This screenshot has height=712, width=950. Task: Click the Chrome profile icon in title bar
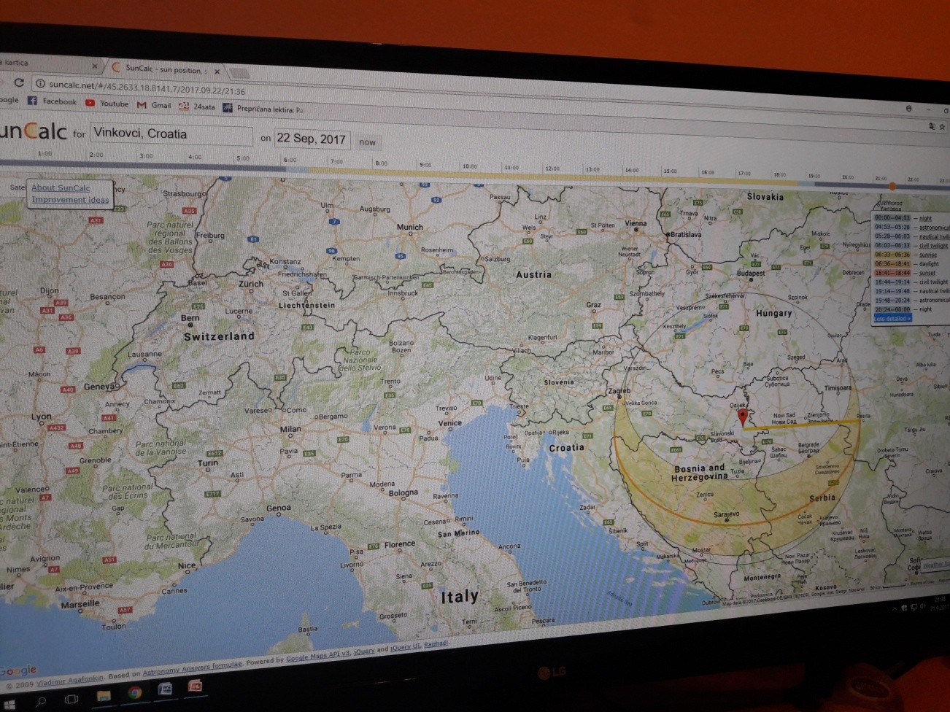[x=908, y=108]
